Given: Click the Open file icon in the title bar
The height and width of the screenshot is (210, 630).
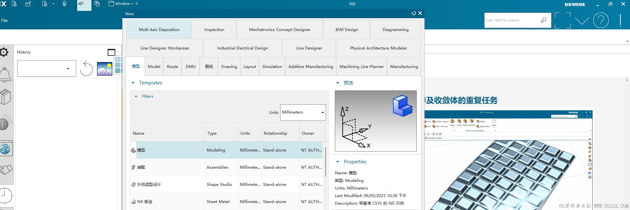Looking at the screenshot, I should pos(28,4).
